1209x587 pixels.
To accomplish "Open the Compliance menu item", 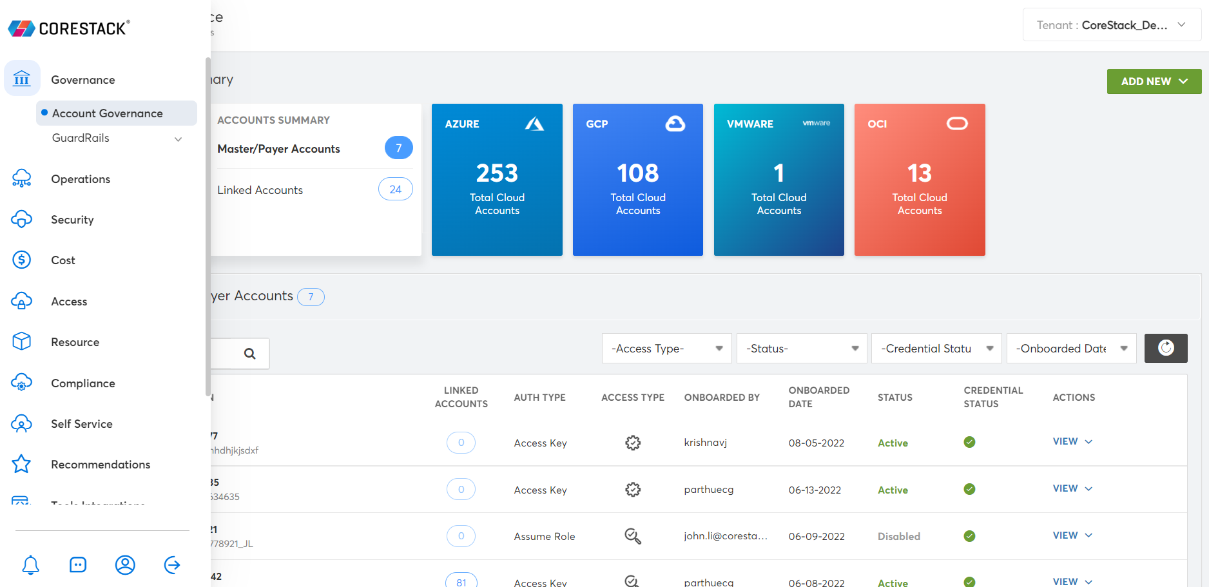I will pyautogui.click(x=83, y=383).
